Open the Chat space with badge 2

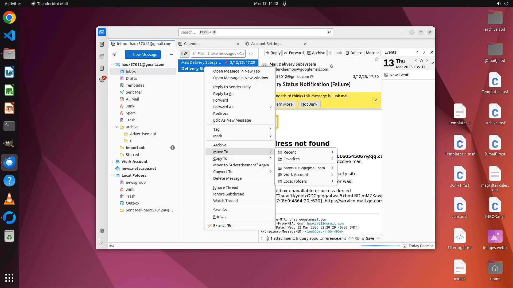click(x=102, y=80)
